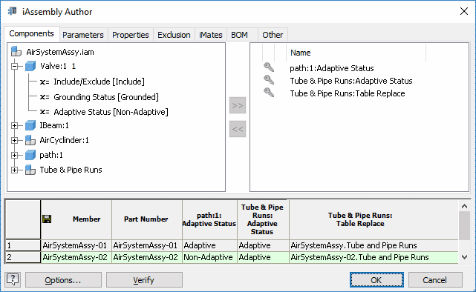
Task: Click the path:1 part cube icon
Action: click(30, 155)
